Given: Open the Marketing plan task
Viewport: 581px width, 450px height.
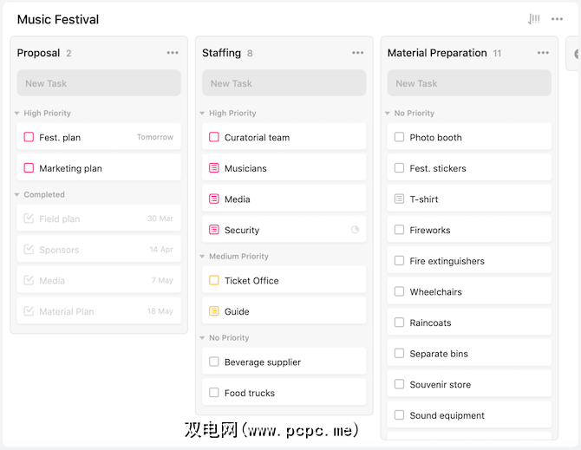Looking at the screenshot, I should click(x=71, y=168).
